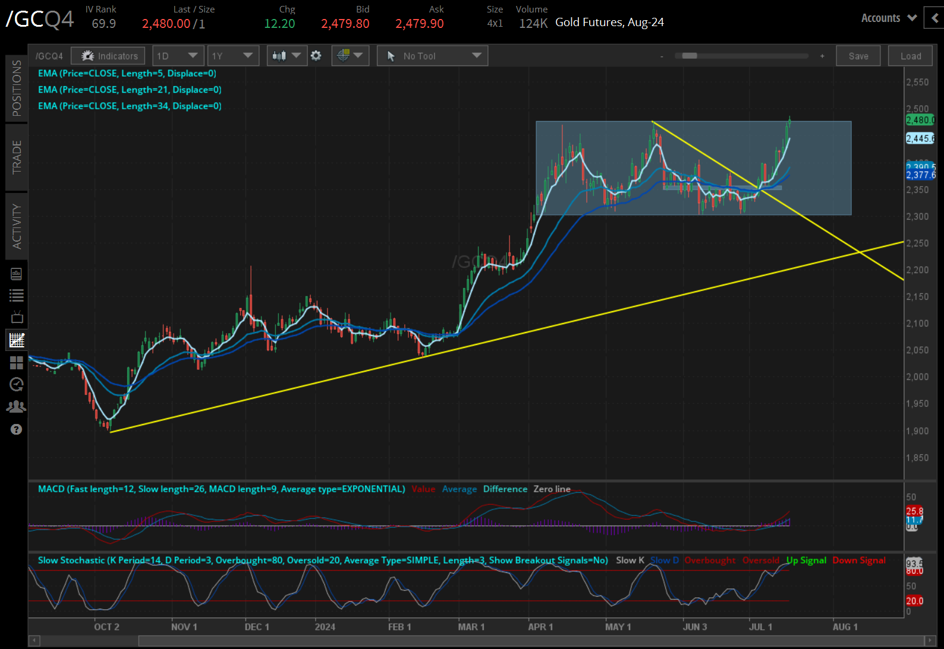Open the clock history icon in sidebar
944x649 pixels.
click(x=17, y=385)
